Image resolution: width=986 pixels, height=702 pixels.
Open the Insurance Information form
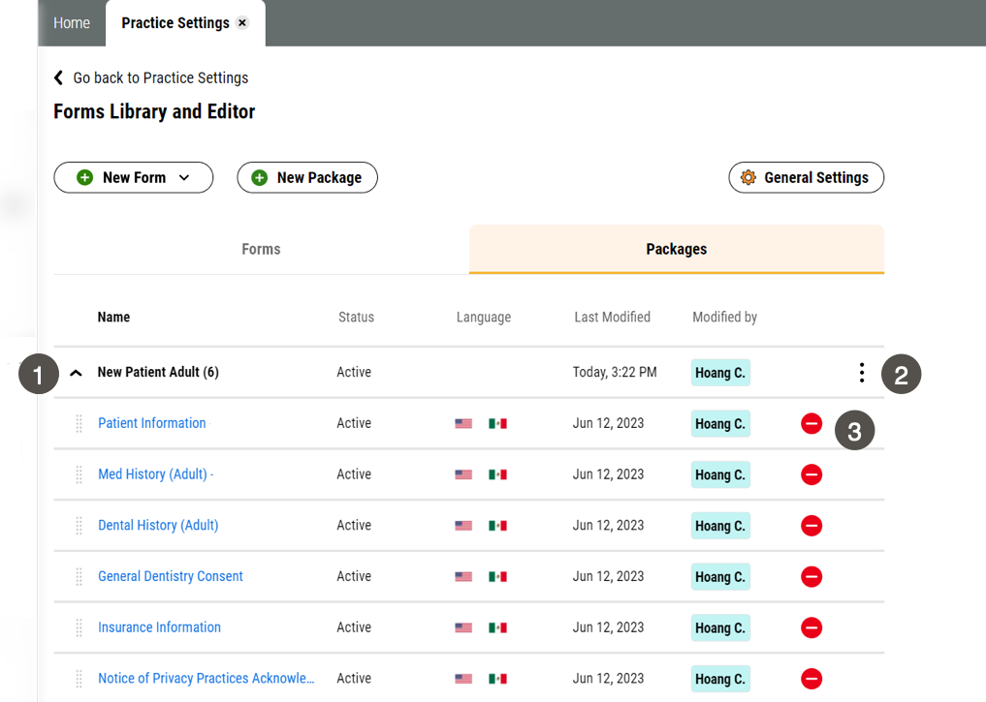[x=160, y=627]
